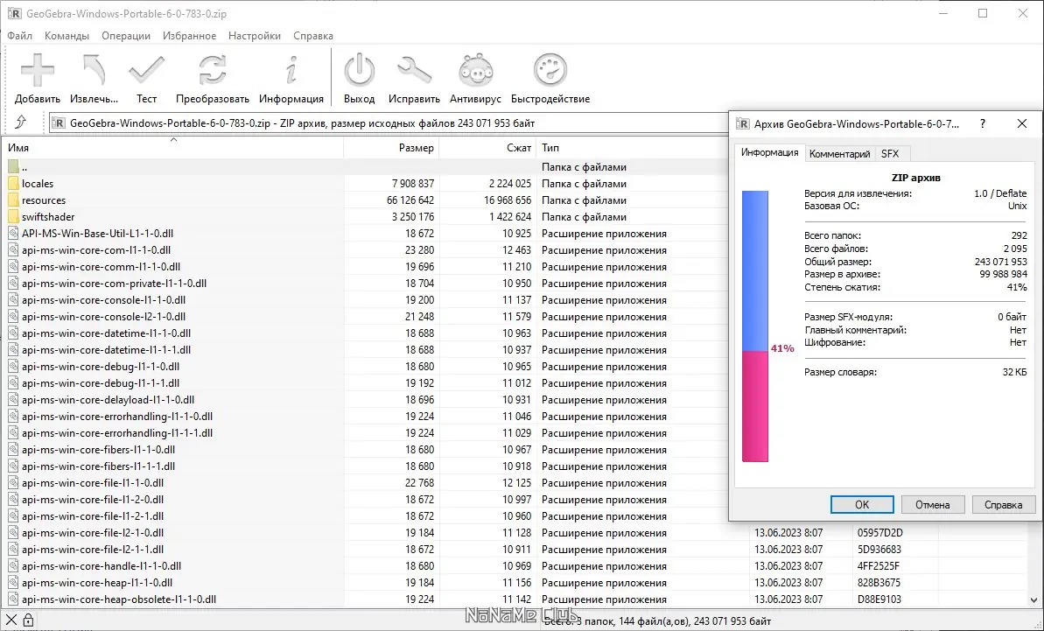
Task: Click the swiftshader folder icon
Action: point(13,217)
